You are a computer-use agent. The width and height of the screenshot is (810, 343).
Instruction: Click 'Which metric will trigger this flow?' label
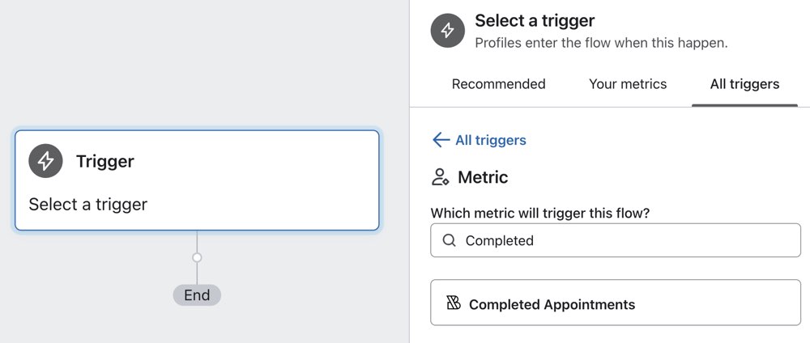click(542, 213)
